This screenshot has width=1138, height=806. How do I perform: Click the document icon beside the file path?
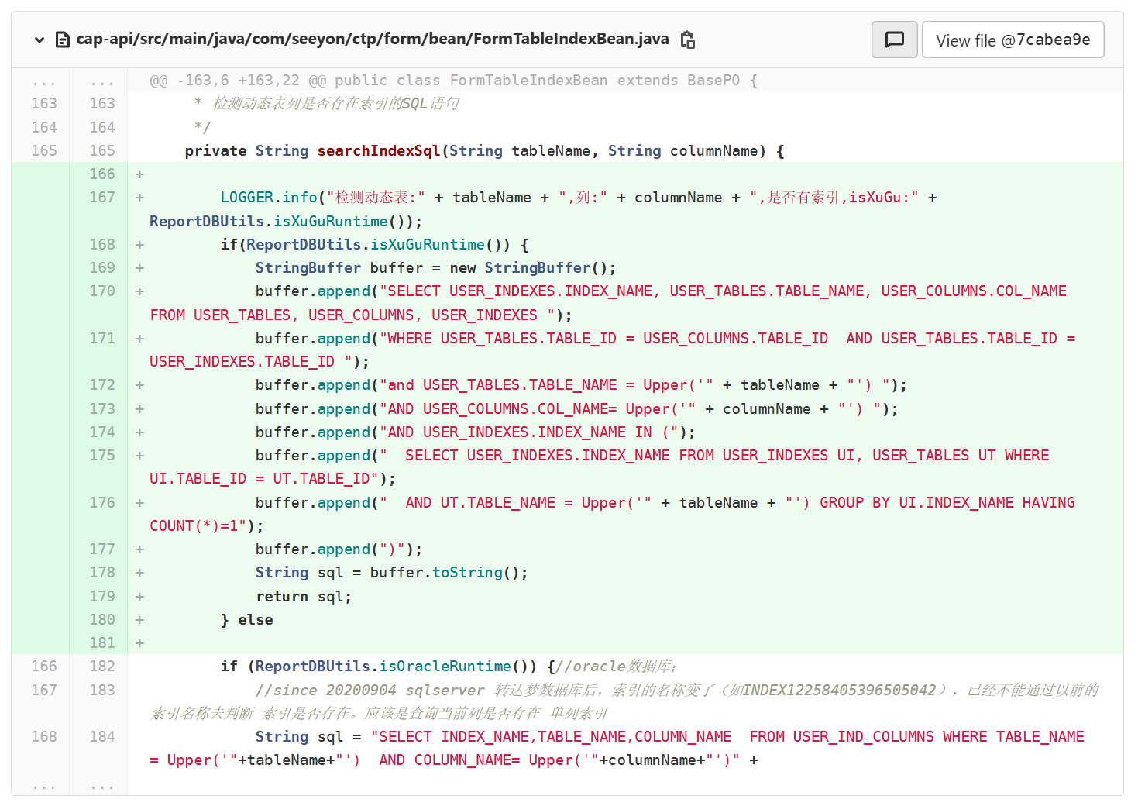63,40
